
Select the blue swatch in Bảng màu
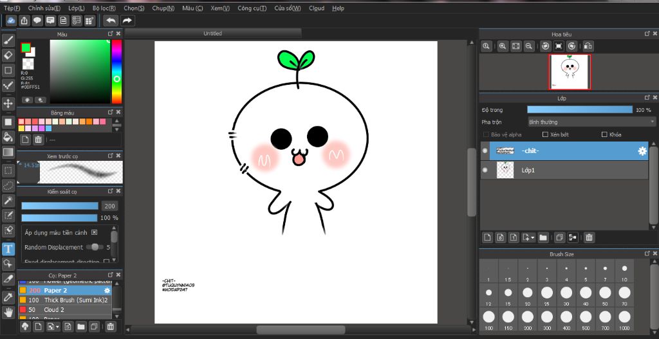(x=48, y=128)
